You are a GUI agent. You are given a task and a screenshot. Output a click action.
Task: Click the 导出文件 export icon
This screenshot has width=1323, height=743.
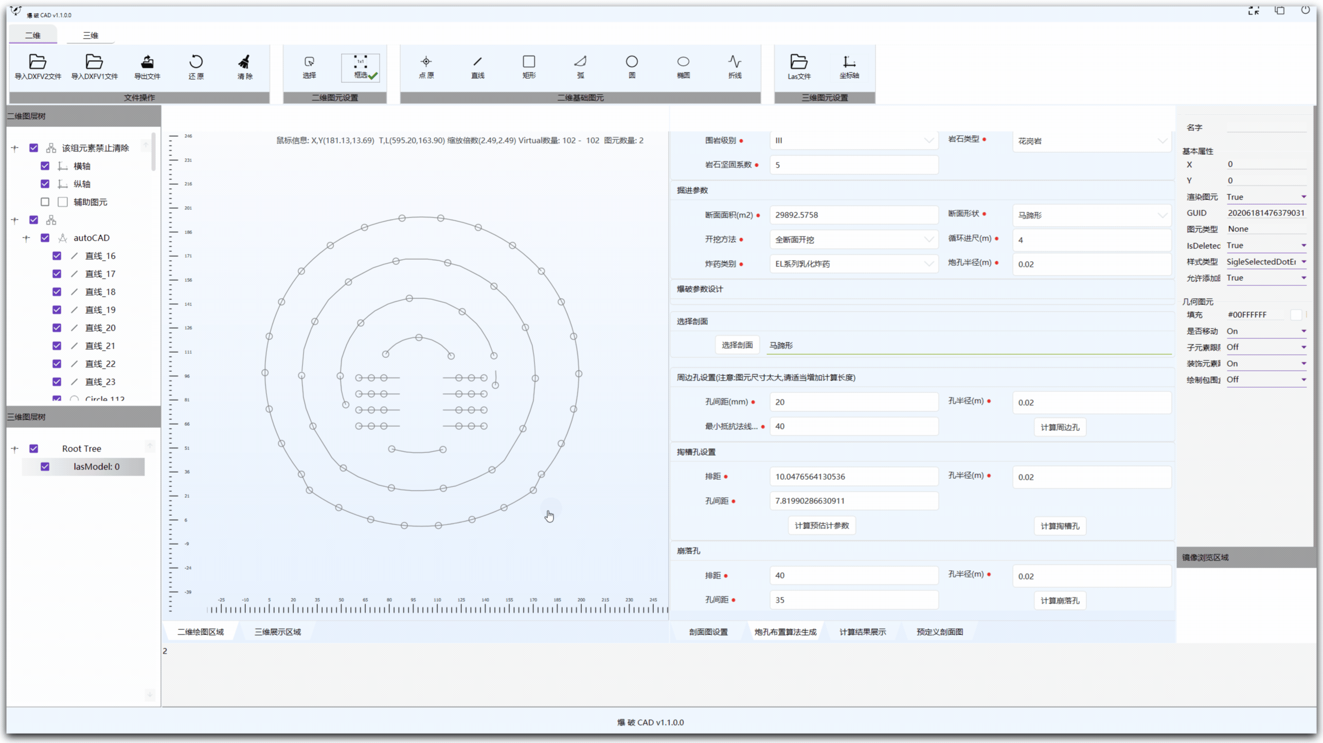[x=147, y=62]
